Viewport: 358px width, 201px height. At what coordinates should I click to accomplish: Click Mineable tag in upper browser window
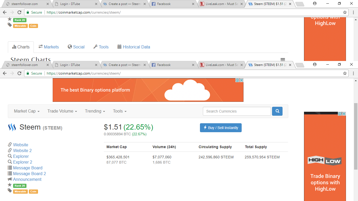[x=20, y=26]
